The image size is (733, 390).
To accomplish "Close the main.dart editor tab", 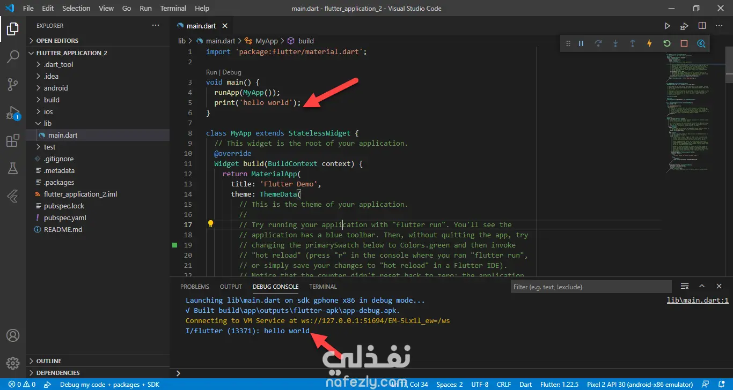I will (225, 26).
